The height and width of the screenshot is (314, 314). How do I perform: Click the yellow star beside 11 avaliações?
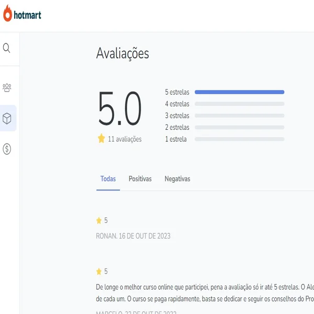(102, 138)
